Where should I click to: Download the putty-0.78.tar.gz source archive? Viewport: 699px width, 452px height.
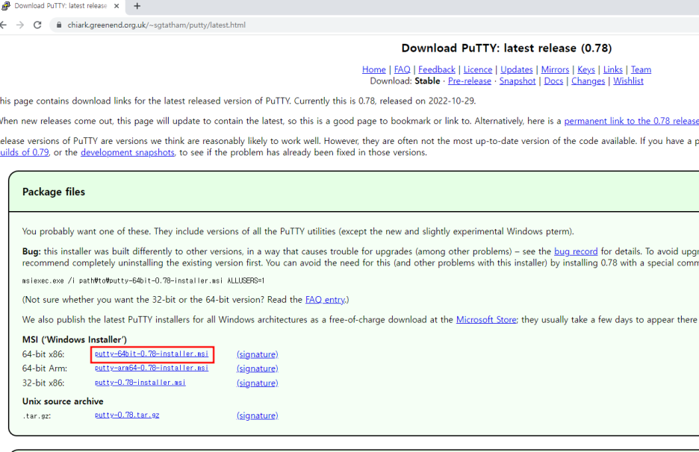[127, 415]
